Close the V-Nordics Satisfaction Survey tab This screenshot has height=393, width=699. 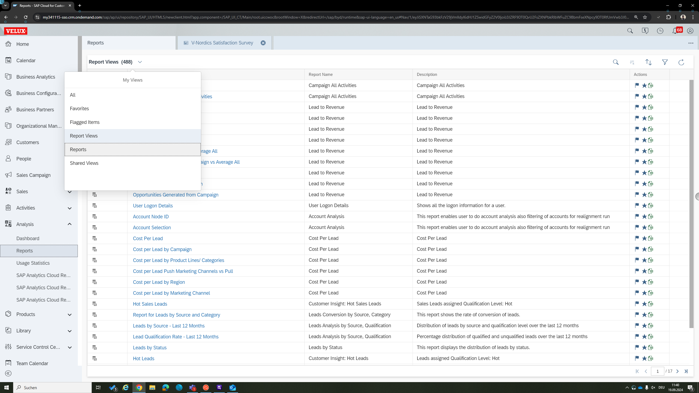(263, 43)
